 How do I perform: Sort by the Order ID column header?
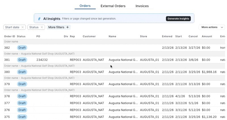(x=9, y=36)
